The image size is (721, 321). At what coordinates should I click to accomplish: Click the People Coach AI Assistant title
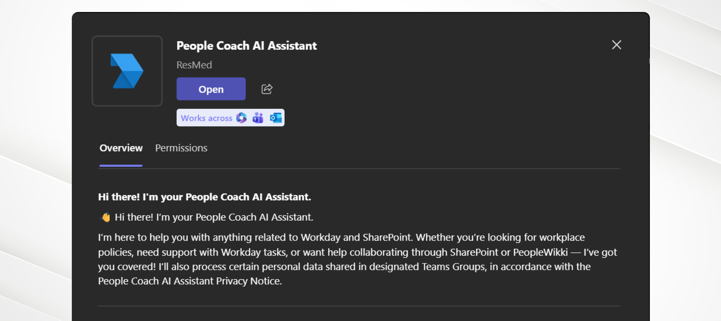coord(246,46)
